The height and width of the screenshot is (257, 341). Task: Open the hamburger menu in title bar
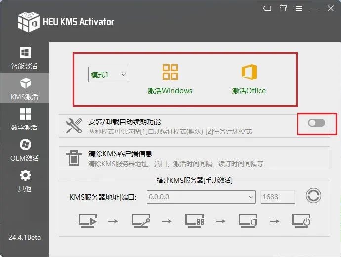pos(299,8)
